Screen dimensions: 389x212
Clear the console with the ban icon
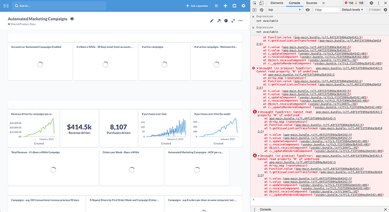click(x=262, y=10)
